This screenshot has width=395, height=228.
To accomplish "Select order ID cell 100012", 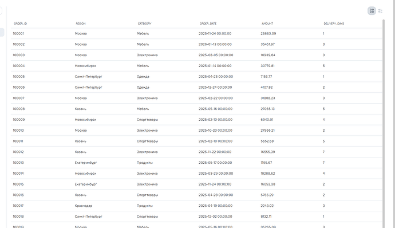I will click(18, 152).
